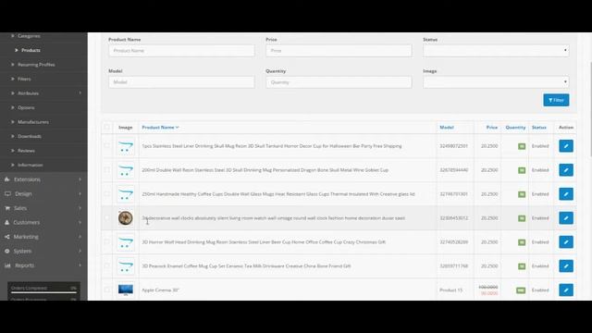Sort by Quantity column
The width and height of the screenshot is (592, 333).
tap(515, 128)
